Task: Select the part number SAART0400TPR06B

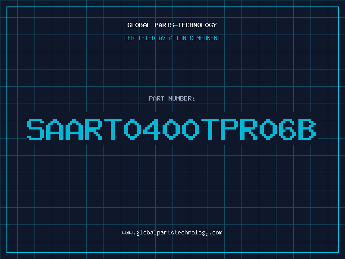Action: tap(171, 129)
